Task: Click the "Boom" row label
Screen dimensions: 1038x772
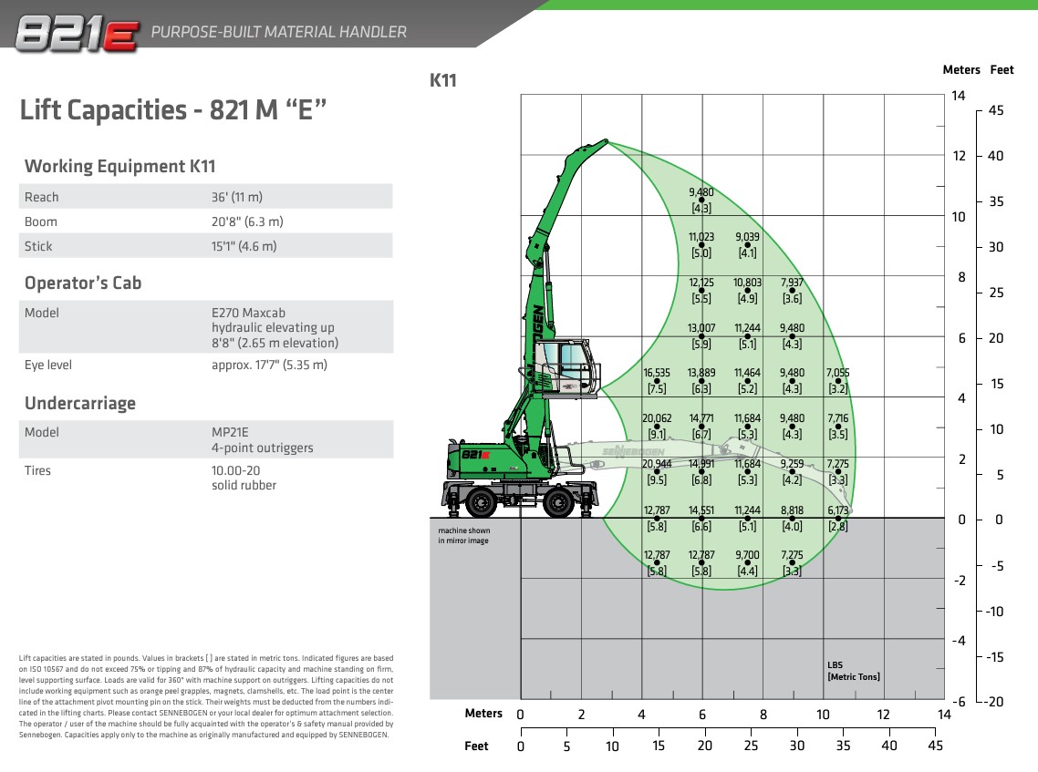Action: tap(41, 221)
